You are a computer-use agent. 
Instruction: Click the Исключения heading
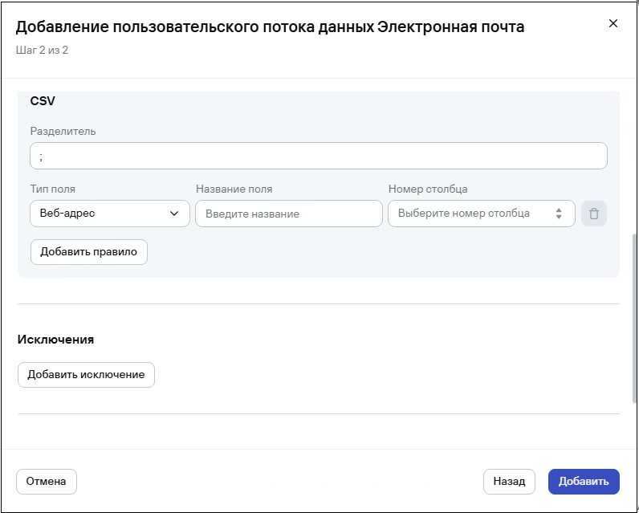pos(56,340)
